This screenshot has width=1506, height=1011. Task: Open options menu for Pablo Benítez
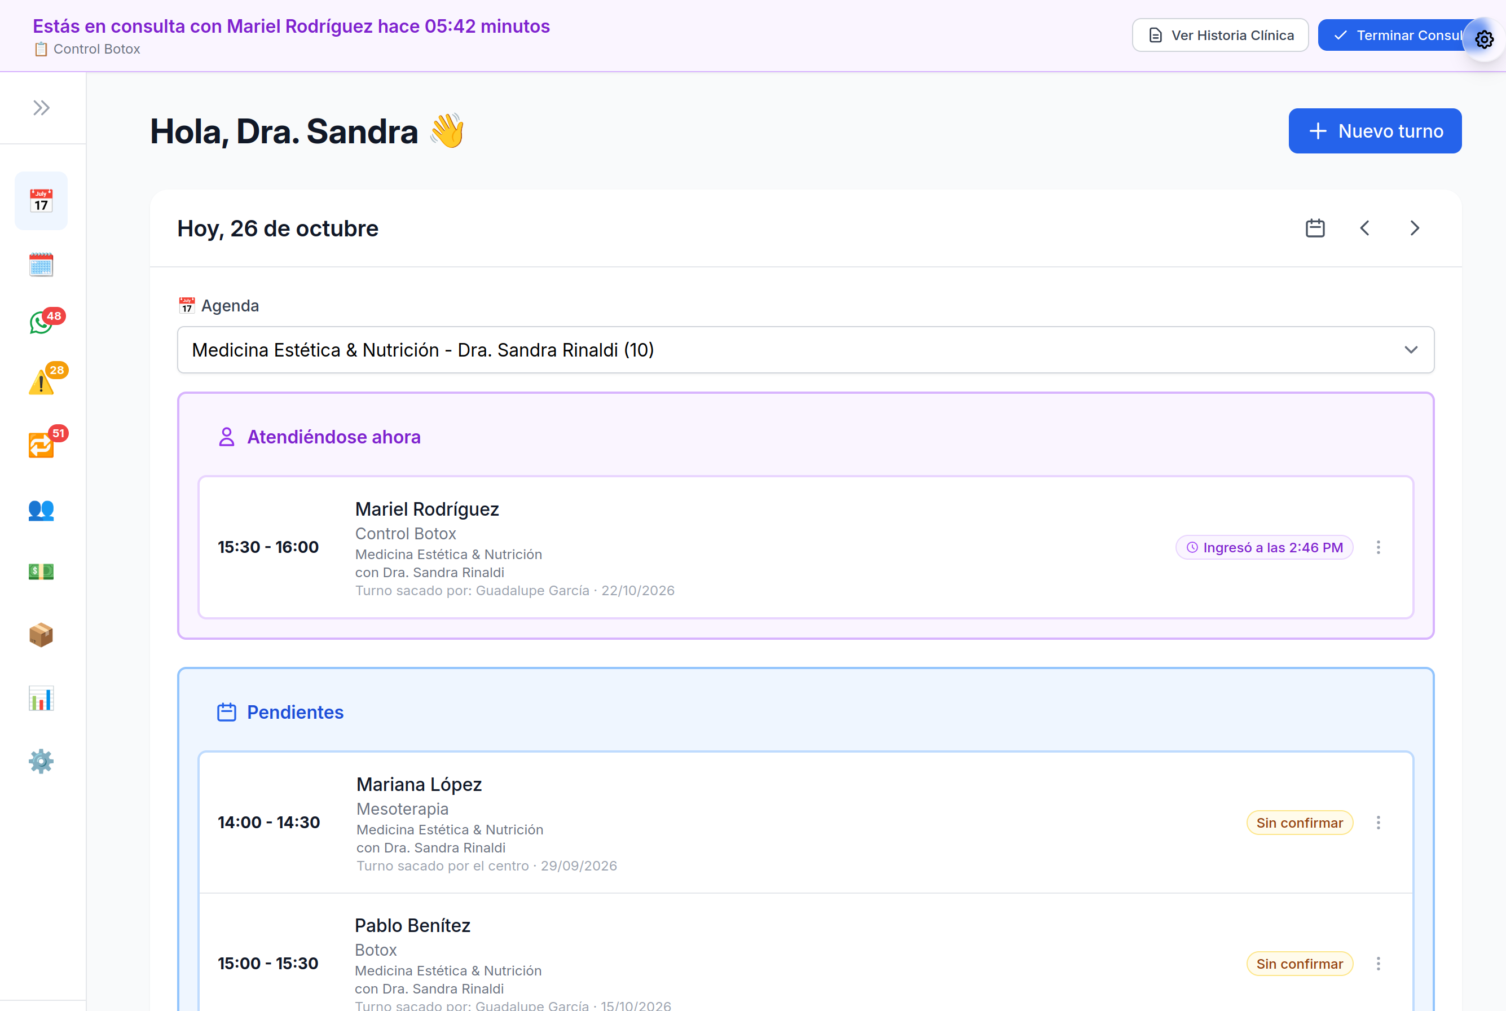(x=1379, y=964)
